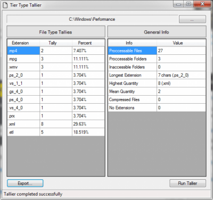This screenshot has width=213, height=200.
Task: Select the .vs_1_1 extension cell
Action: pos(23,84)
